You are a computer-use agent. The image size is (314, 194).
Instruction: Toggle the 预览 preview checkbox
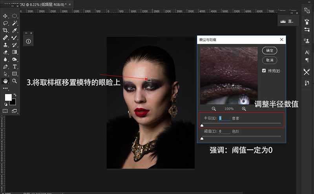pos(264,71)
